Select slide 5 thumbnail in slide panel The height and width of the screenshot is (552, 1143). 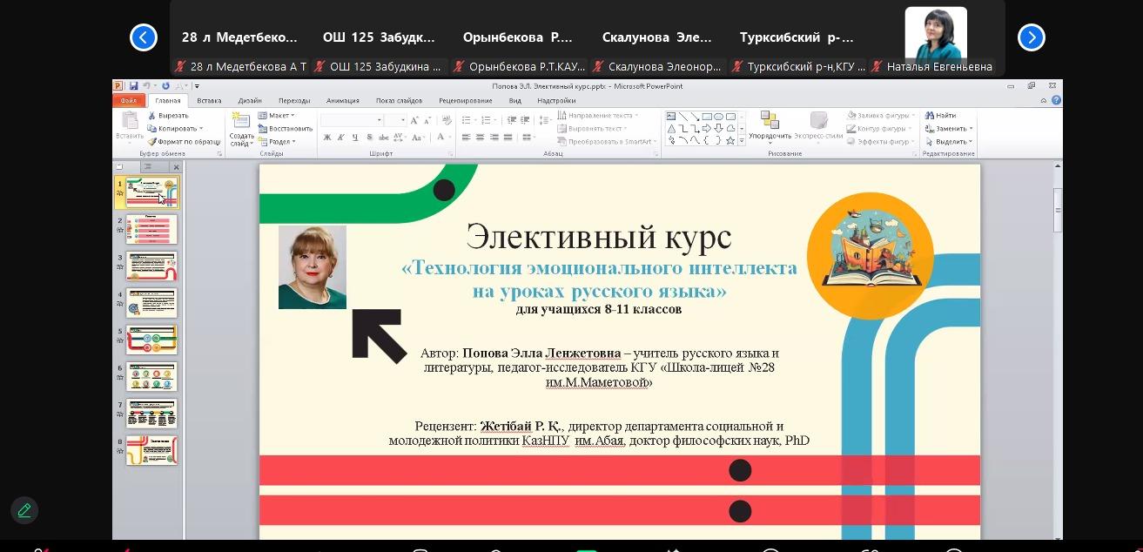point(151,340)
